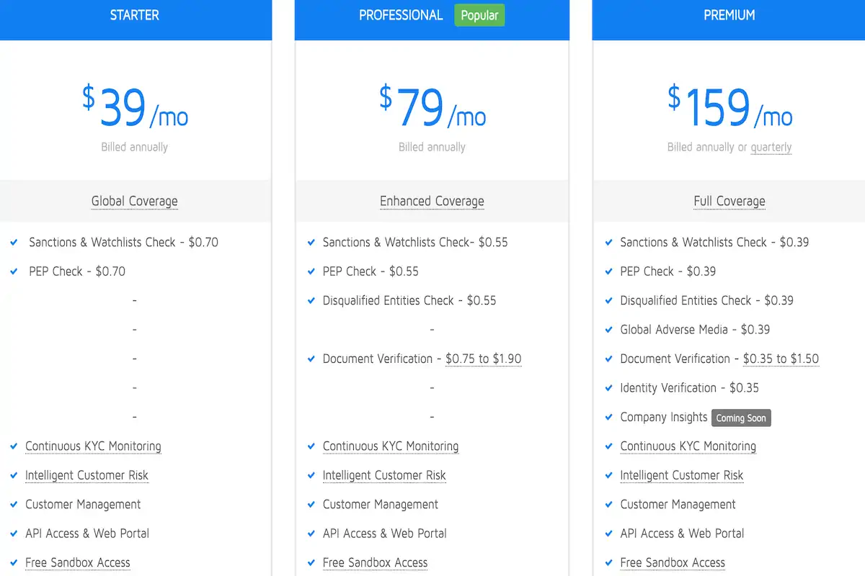Click Starter's Continuous KYC Monitoring link
The height and width of the screenshot is (576, 865).
(93, 446)
